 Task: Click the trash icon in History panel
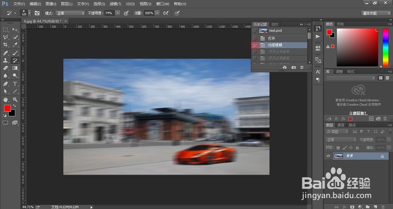coord(302,68)
